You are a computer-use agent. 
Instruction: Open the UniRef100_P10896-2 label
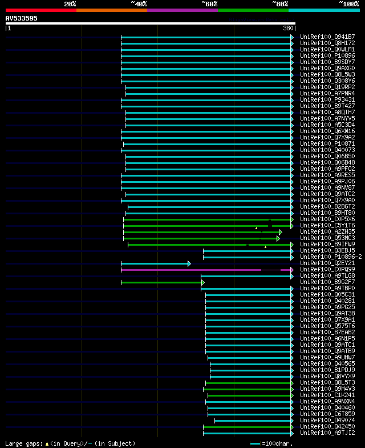coord(331,257)
